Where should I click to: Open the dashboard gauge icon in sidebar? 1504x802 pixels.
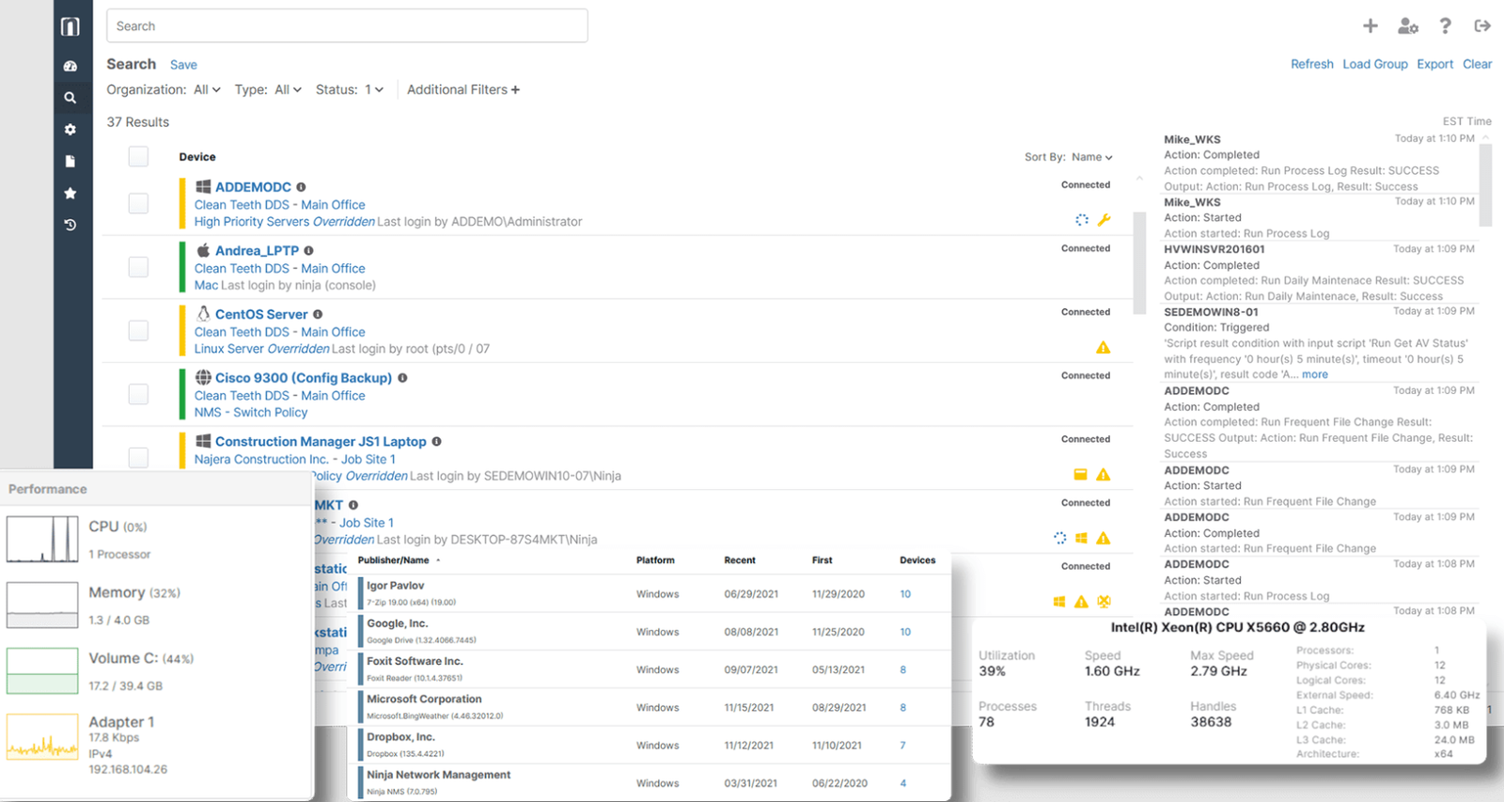70,67
